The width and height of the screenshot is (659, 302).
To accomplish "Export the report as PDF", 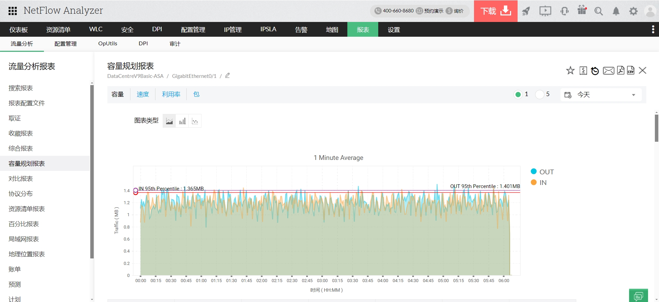I will tap(620, 70).
